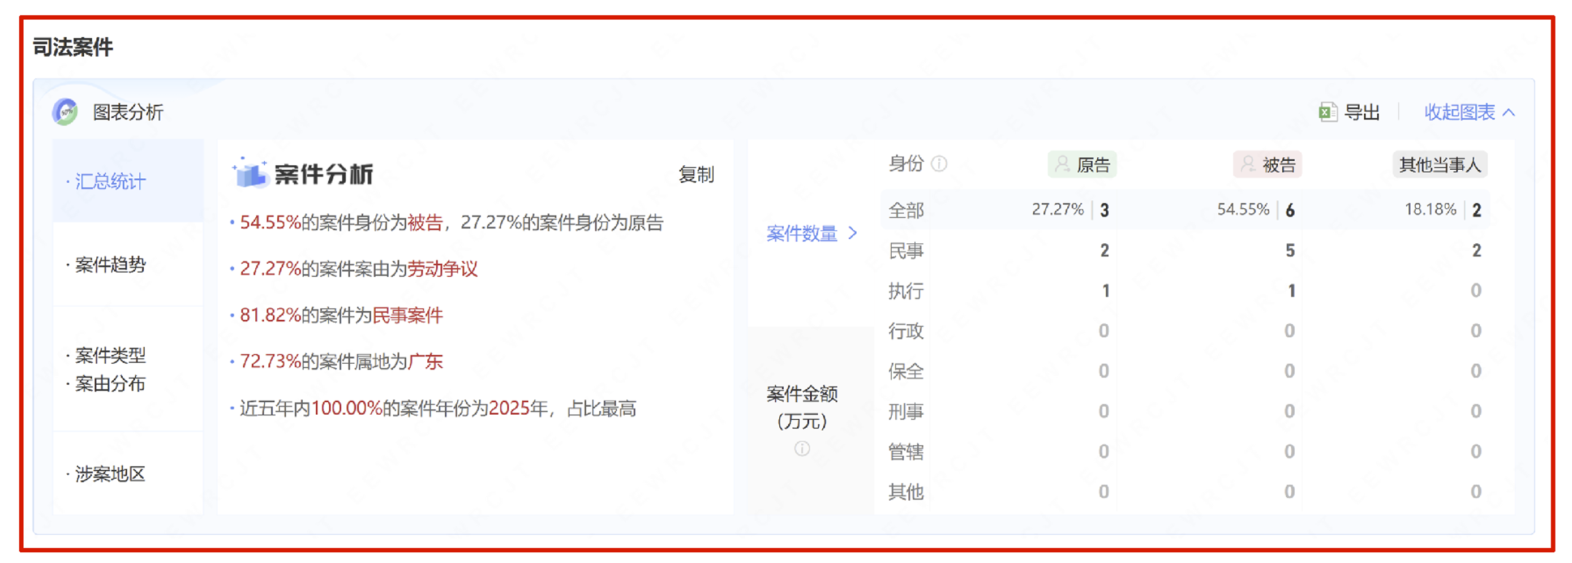Click the chart analysis donut icon
This screenshot has height=563, width=1572.
coord(65,112)
